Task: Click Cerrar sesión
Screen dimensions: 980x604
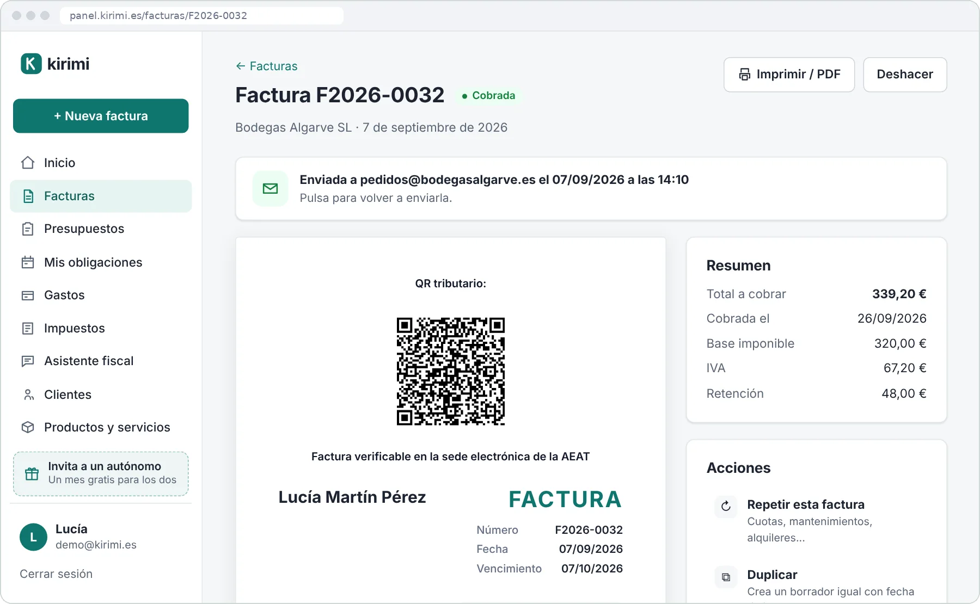Action: (x=56, y=574)
